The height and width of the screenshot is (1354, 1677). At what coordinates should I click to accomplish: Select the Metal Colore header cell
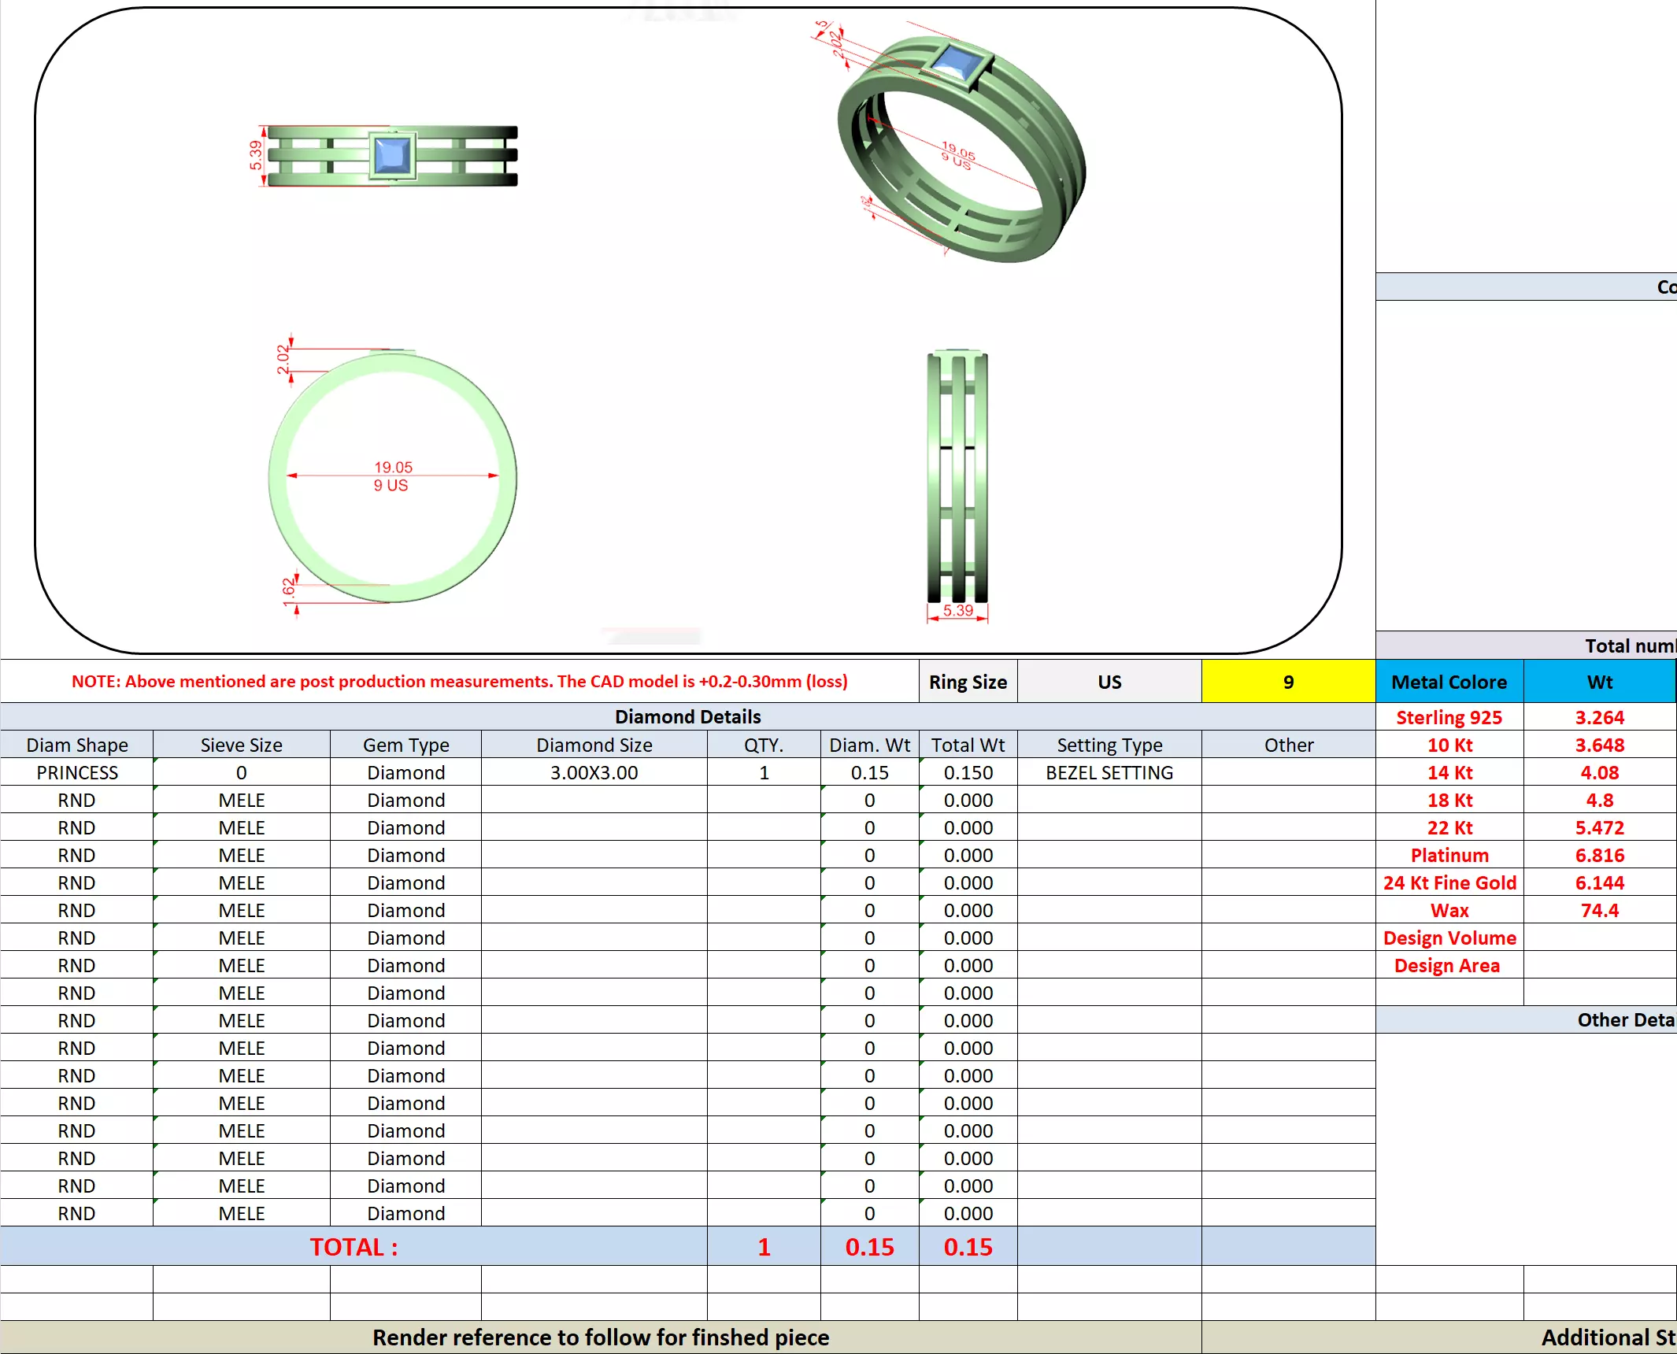point(1449,682)
